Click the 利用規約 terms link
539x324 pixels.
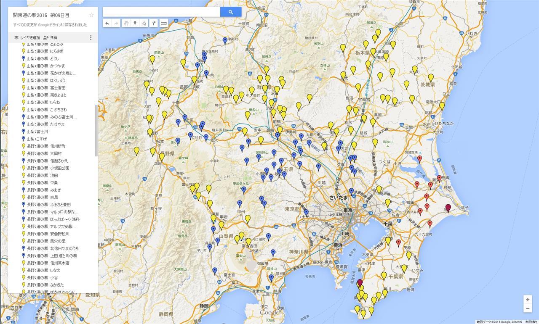pyautogui.click(x=531, y=322)
